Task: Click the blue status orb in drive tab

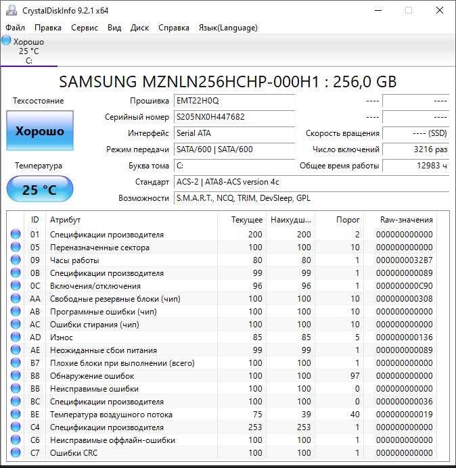Action: point(6,41)
